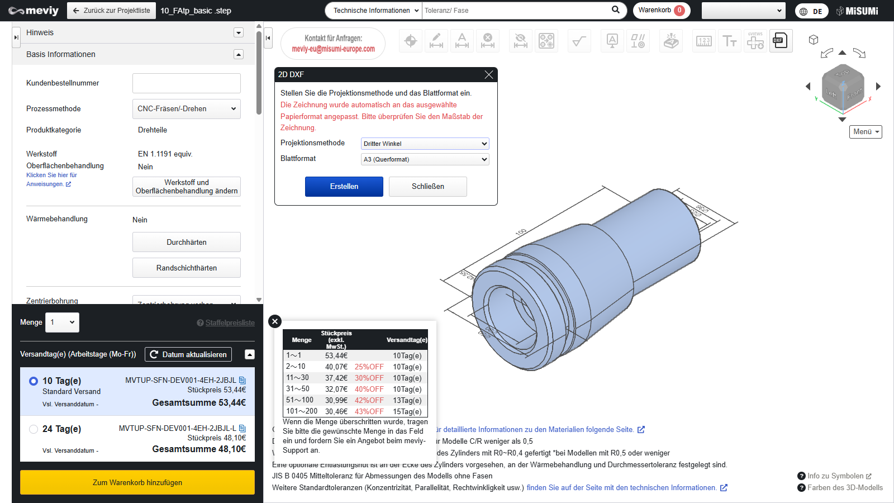Image resolution: width=894 pixels, height=503 pixels.
Task: Toggle hide dimensions eye icon
Action: click(521, 41)
